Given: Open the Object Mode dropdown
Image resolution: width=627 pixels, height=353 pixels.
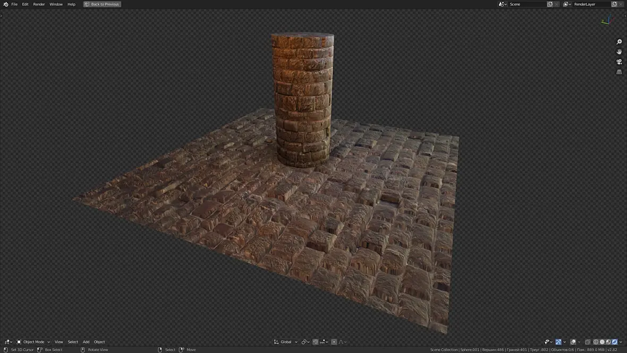Looking at the screenshot, I should click(33, 342).
